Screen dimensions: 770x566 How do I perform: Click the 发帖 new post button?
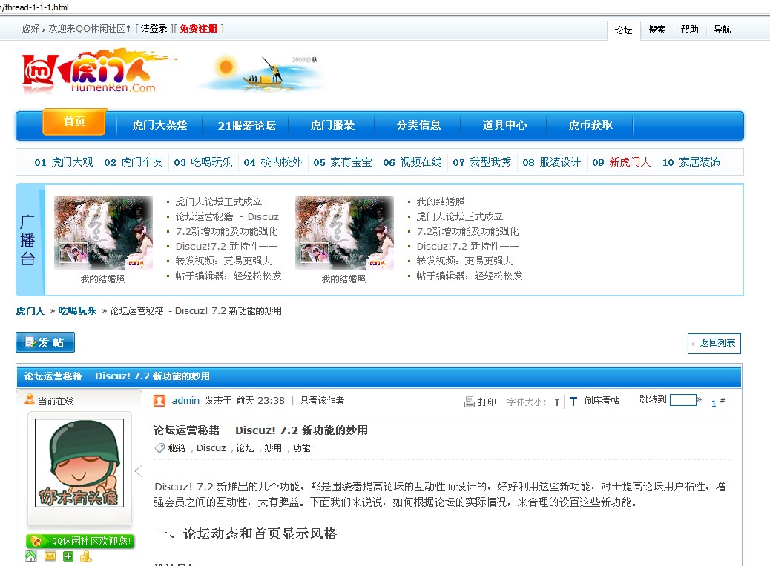45,342
